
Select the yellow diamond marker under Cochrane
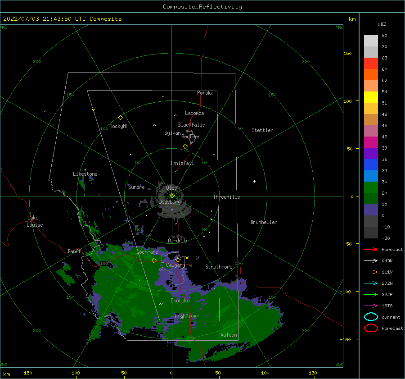(x=154, y=260)
